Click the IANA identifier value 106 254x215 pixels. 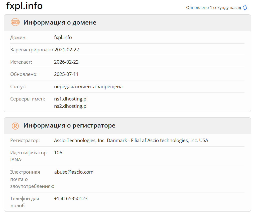point(58,153)
